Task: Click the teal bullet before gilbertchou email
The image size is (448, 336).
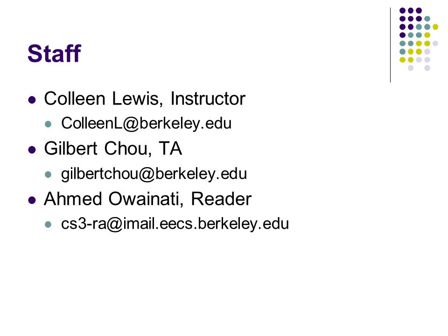Action: coord(48,175)
